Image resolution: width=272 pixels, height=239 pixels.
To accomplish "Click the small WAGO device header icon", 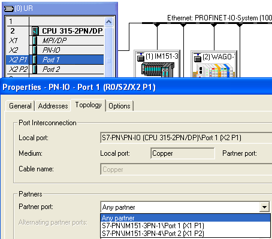I will pos(198,58).
